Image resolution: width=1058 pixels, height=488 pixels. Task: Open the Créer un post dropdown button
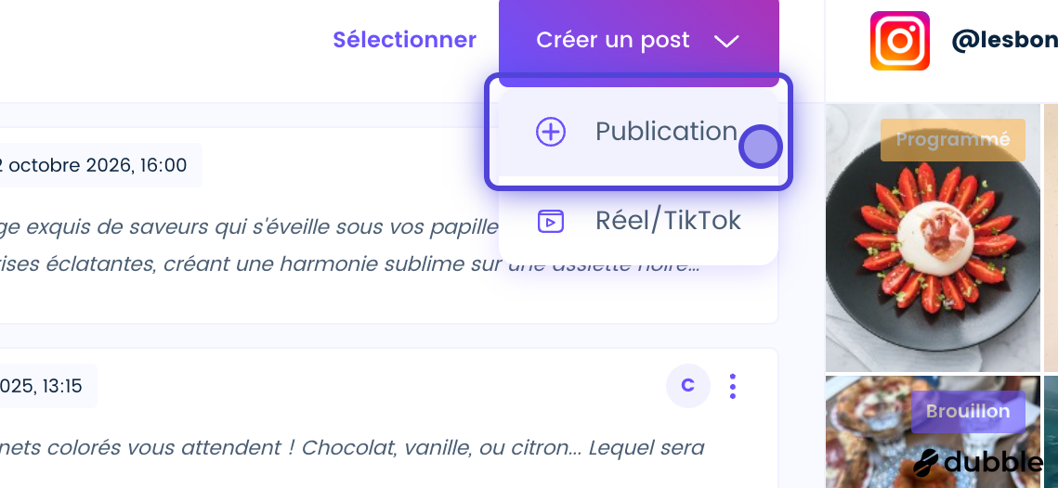coord(638,41)
